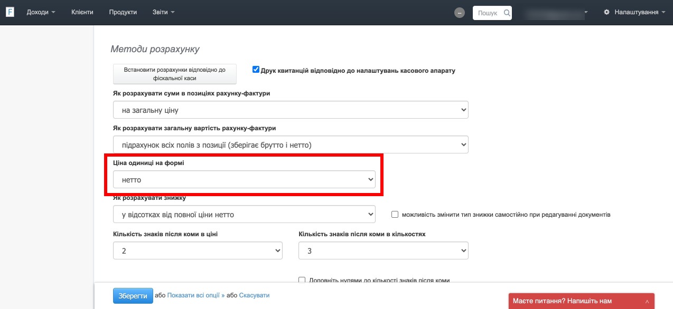
Task: Open the Доходи menu
Action: pos(41,12)
